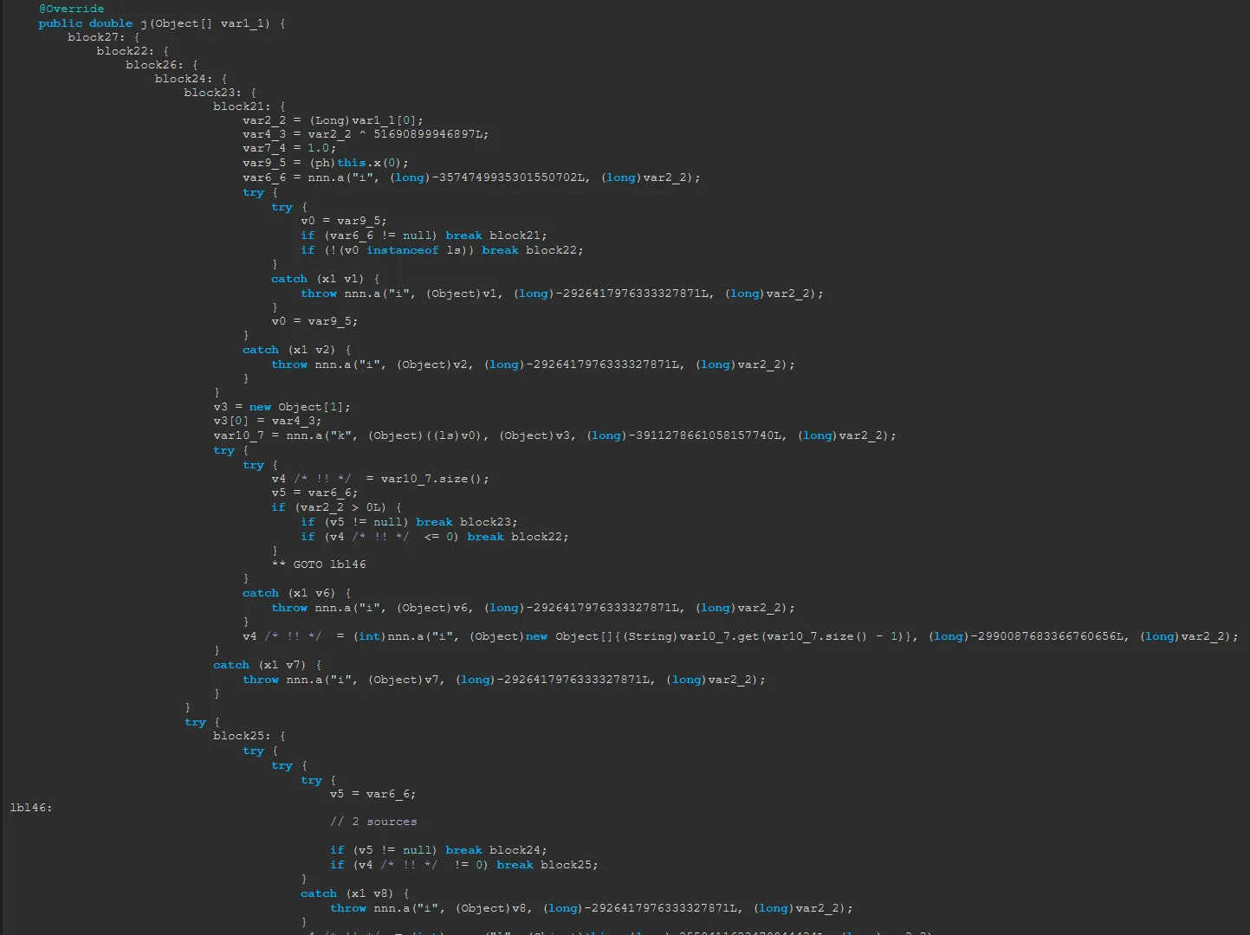The image size is (1250, 935).
Task: Click the 'catch (x1 v8) {' line
Action: pyautogui.click(x=355, y=893)
